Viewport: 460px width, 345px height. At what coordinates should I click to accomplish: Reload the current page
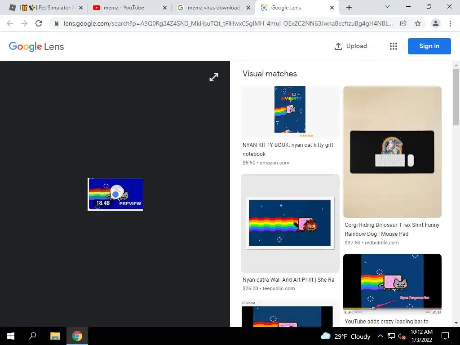[x=39, y=23]
